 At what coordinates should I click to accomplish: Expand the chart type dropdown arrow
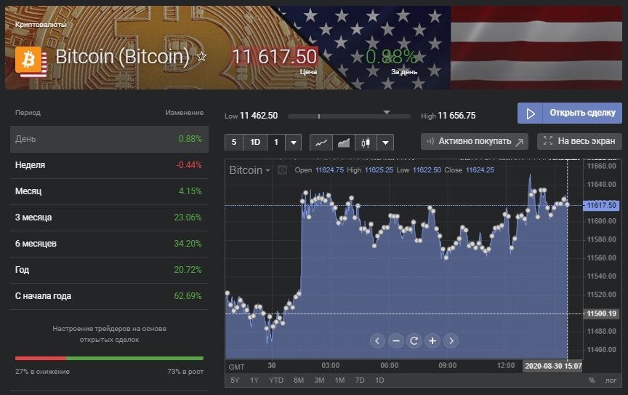coord(385,143)
